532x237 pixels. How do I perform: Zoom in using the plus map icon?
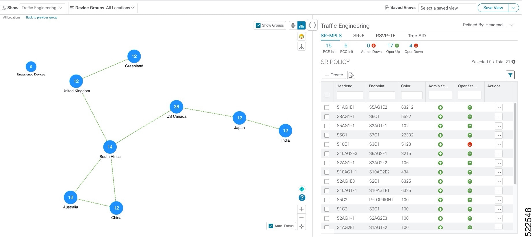[x=302, y=209]
